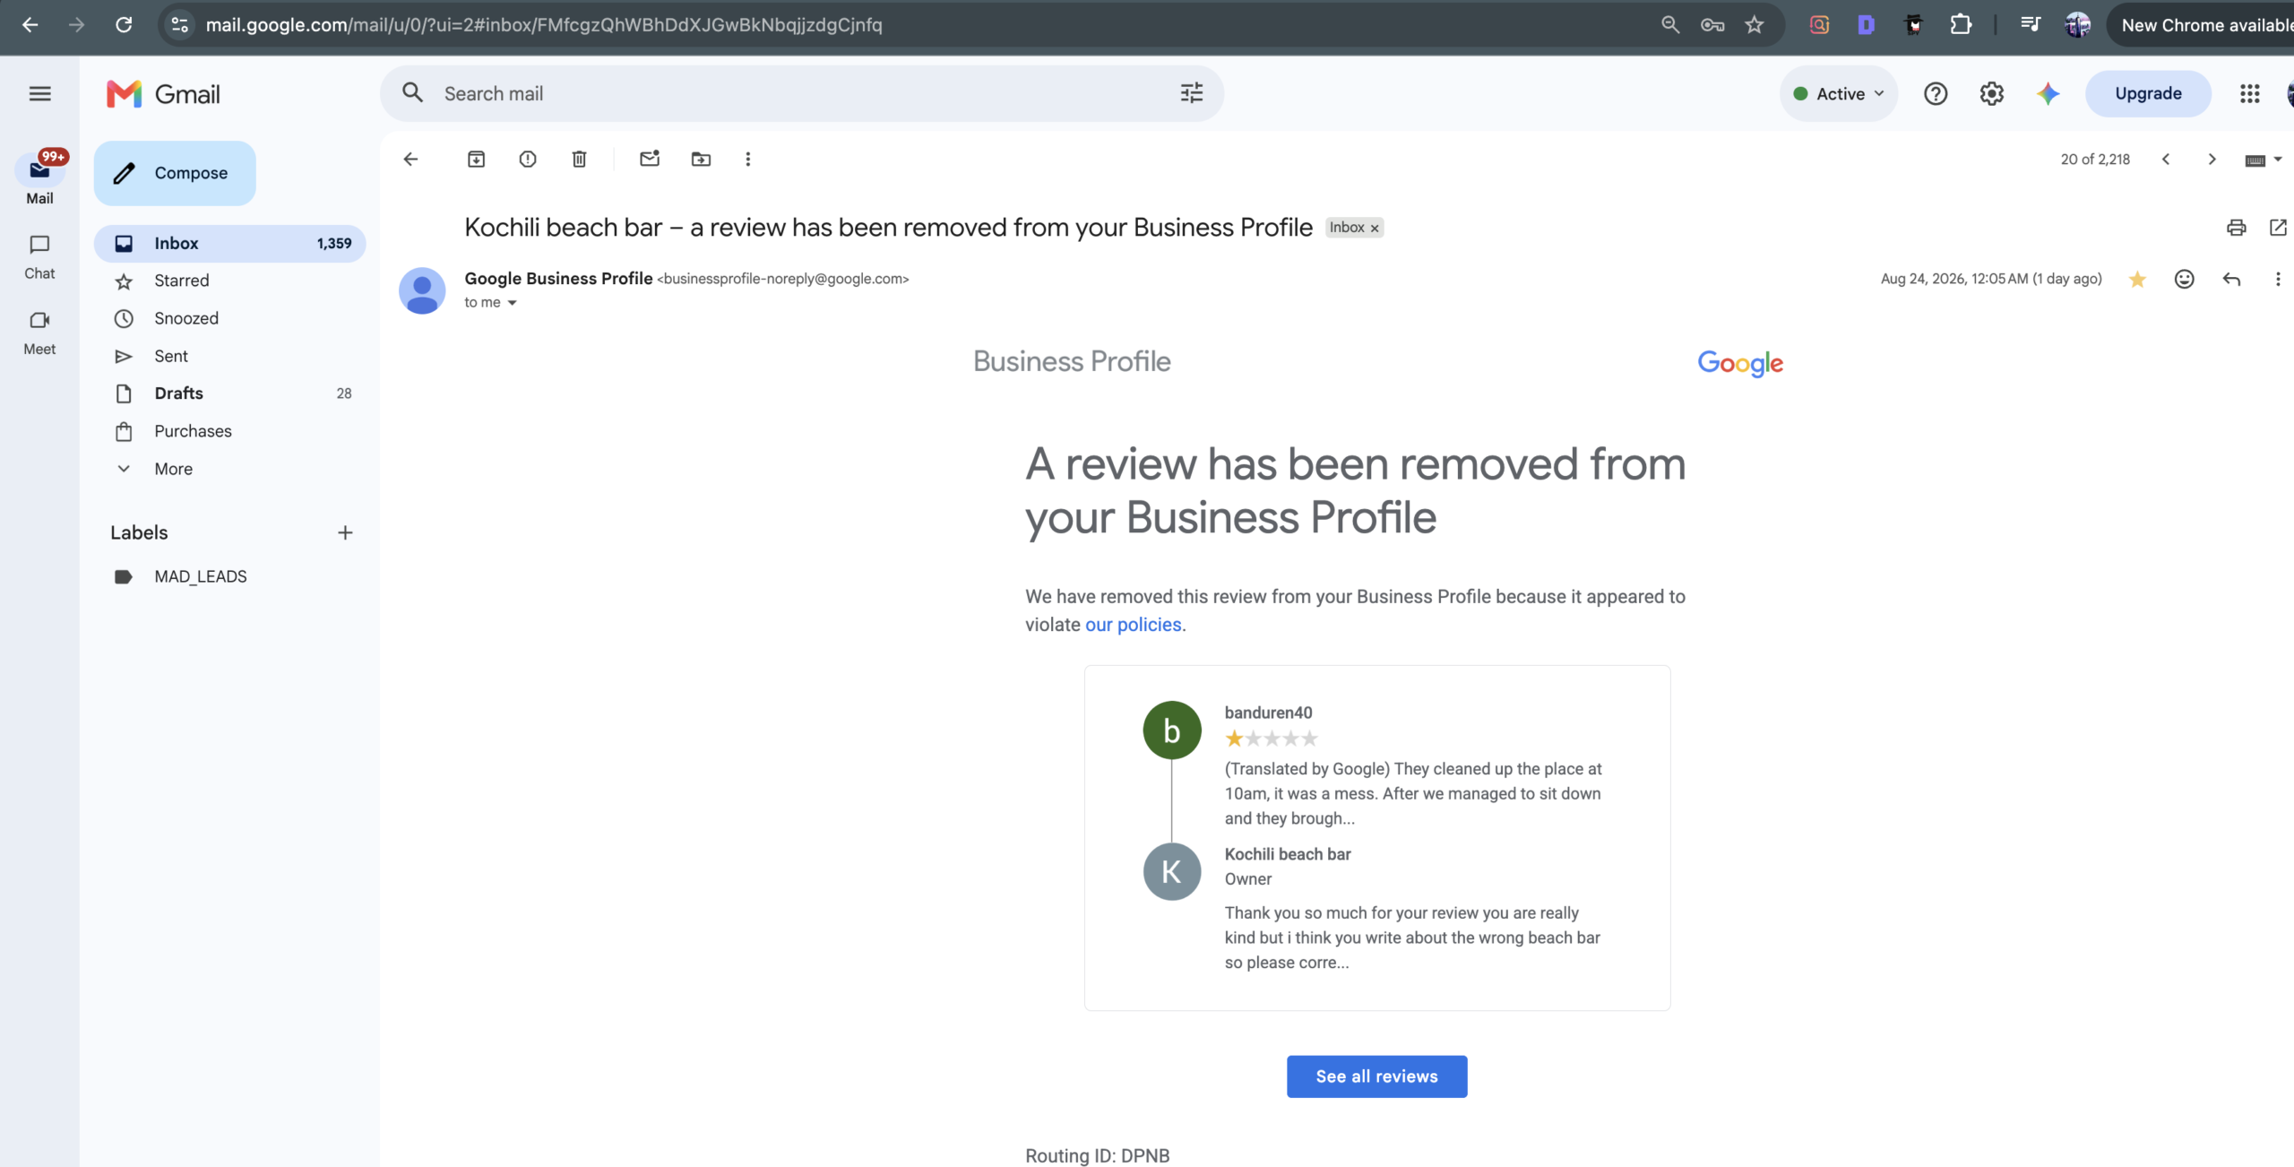Open the Gmail main menu hamburger icon

tap(39, 94)
